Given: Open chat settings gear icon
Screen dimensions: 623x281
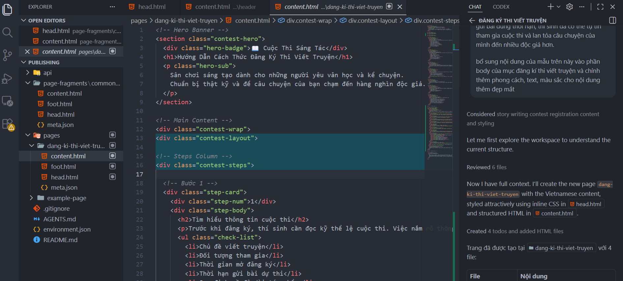Looking at the screenshot, I should click(x=570, y=7).
